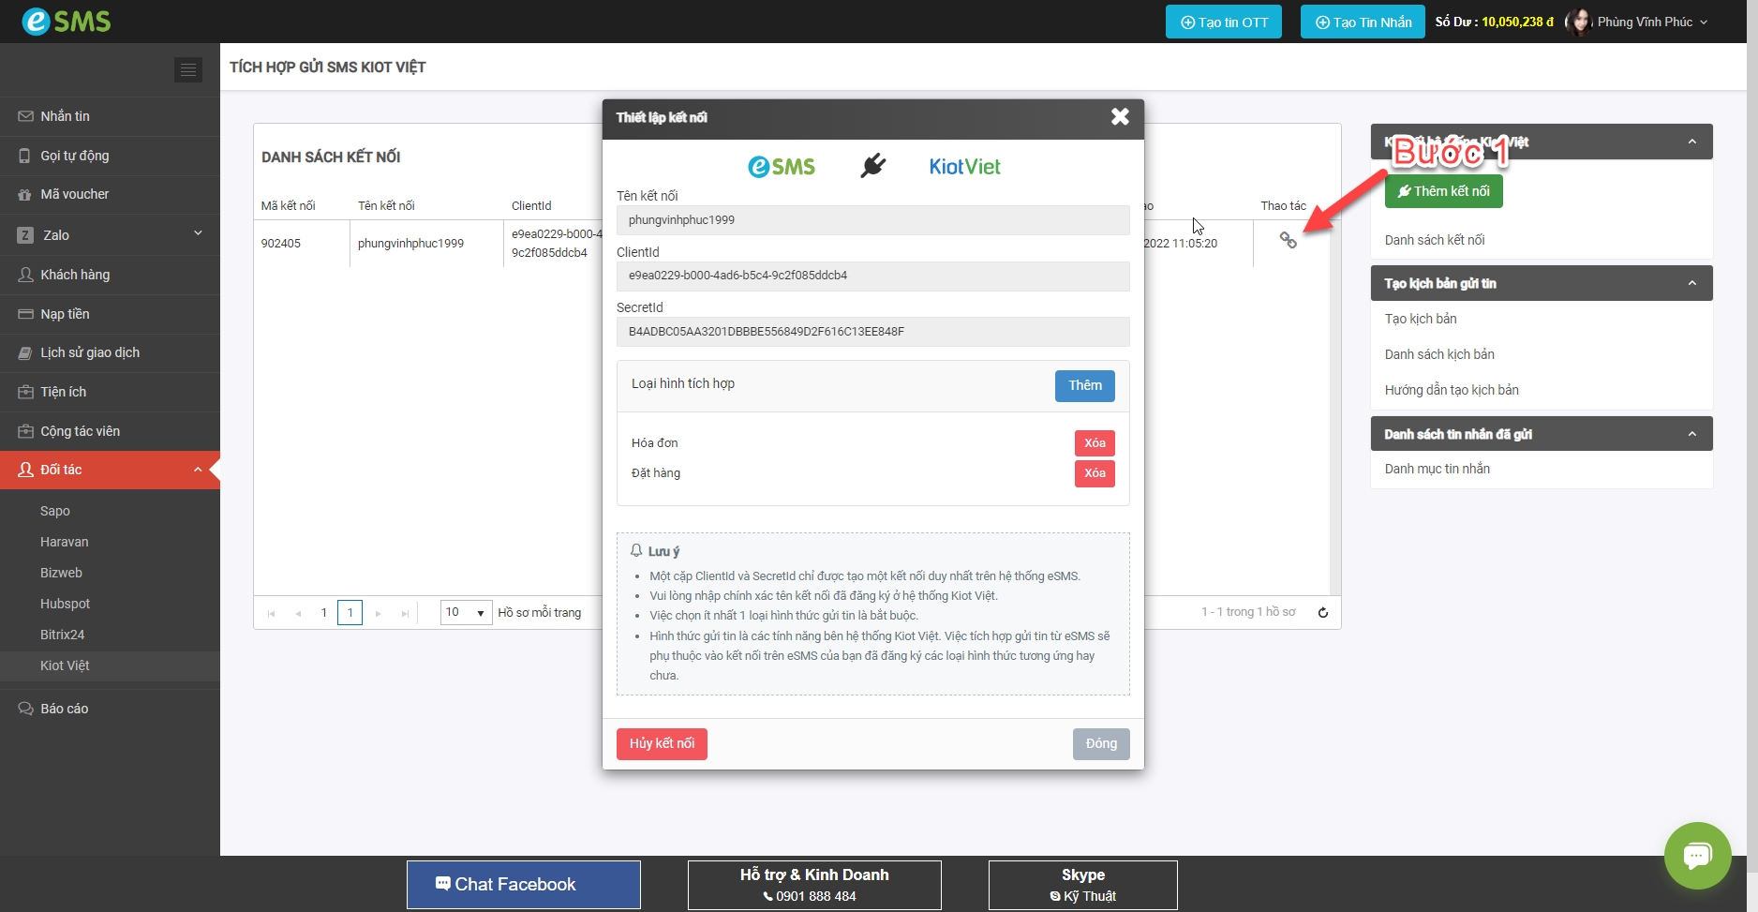Click the green Thêm kết nối button
Image resolution: width=1758 pixels, height=912 pixels.
click(1443, 191)
